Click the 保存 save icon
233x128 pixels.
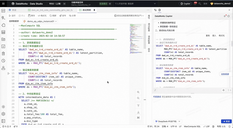(x=29, y=16)
